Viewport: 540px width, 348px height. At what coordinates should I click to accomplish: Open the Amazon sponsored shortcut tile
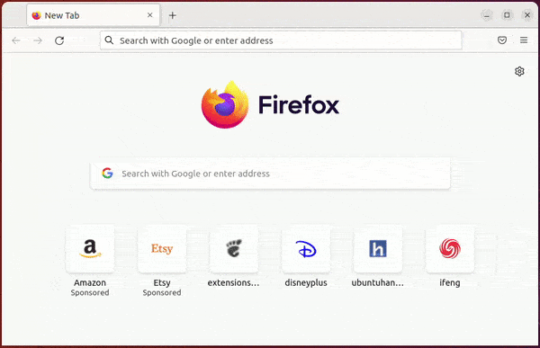90,249
